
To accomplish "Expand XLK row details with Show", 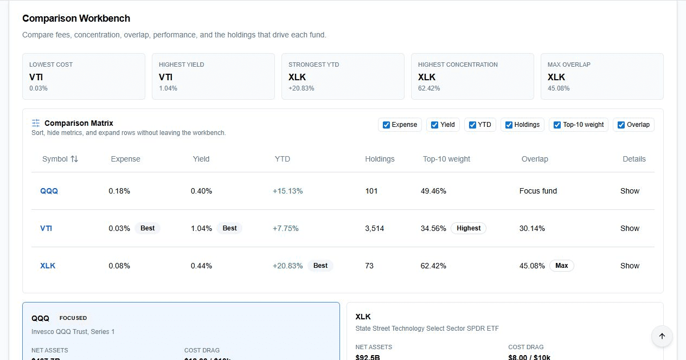I will click(x=630, y=266).
